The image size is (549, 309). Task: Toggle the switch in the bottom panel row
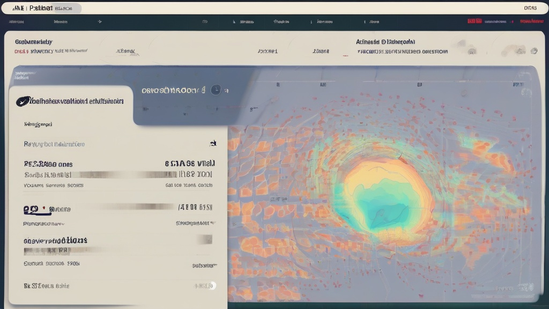click(x=212, y=285)
